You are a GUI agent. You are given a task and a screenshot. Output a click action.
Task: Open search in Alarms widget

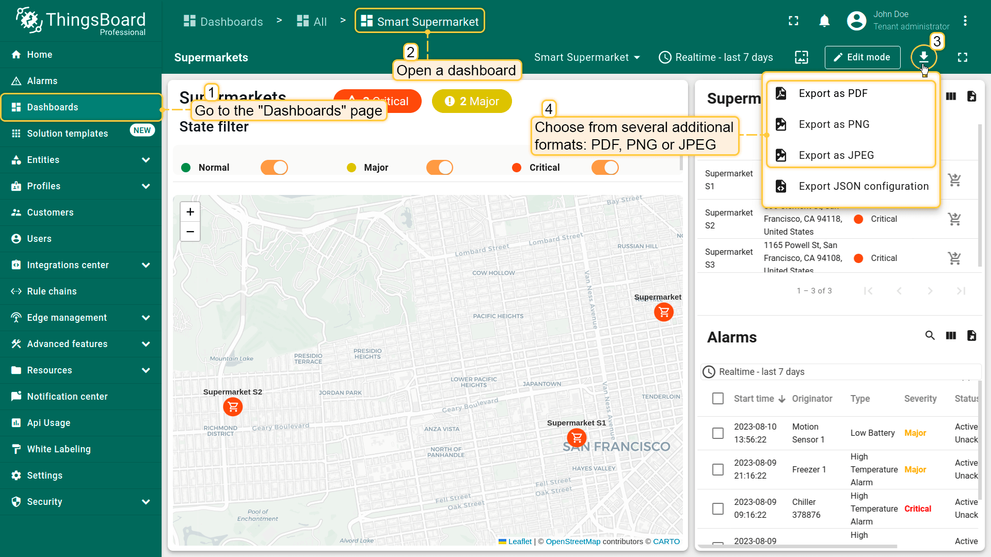pyautogui.click(x=930, y=336)
